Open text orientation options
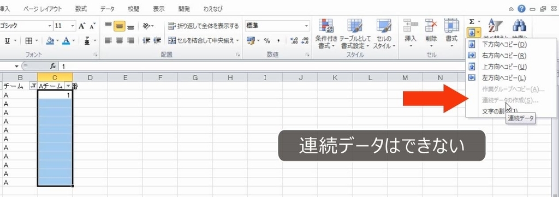This screenshot has width=559, height=197. [x=148, y=26]
